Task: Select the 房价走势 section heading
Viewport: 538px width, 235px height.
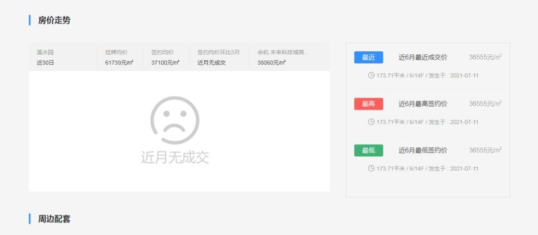Action: (x=54, y=20)
